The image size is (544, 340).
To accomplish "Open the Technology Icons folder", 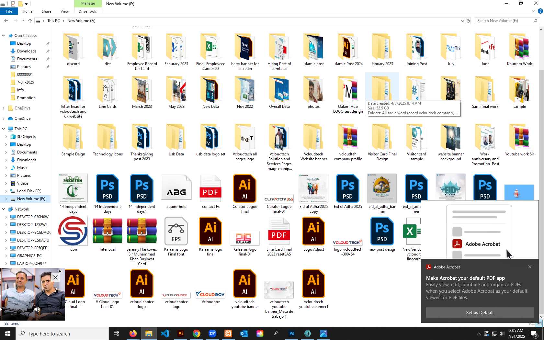I will coord(108,140).
